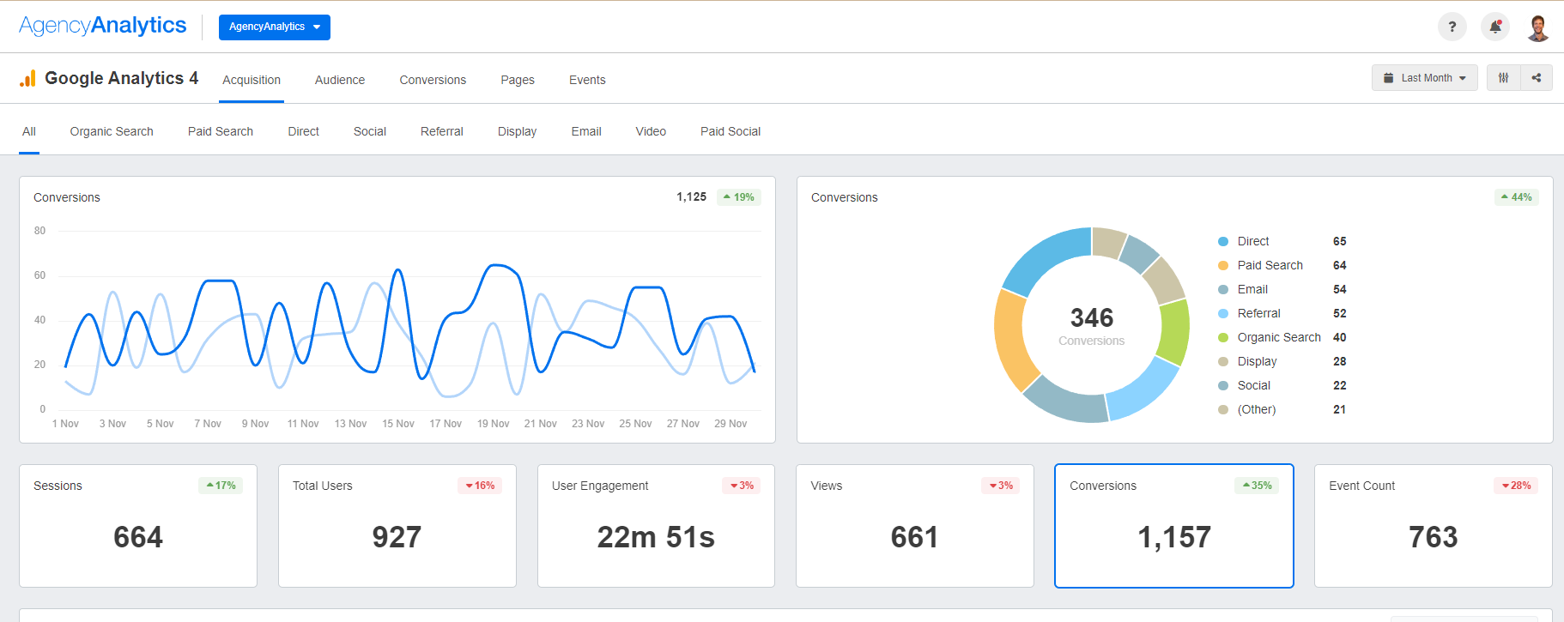1564x622 pixels.
Task: Select the Organic Search channel tab
Action: point(112,131)
